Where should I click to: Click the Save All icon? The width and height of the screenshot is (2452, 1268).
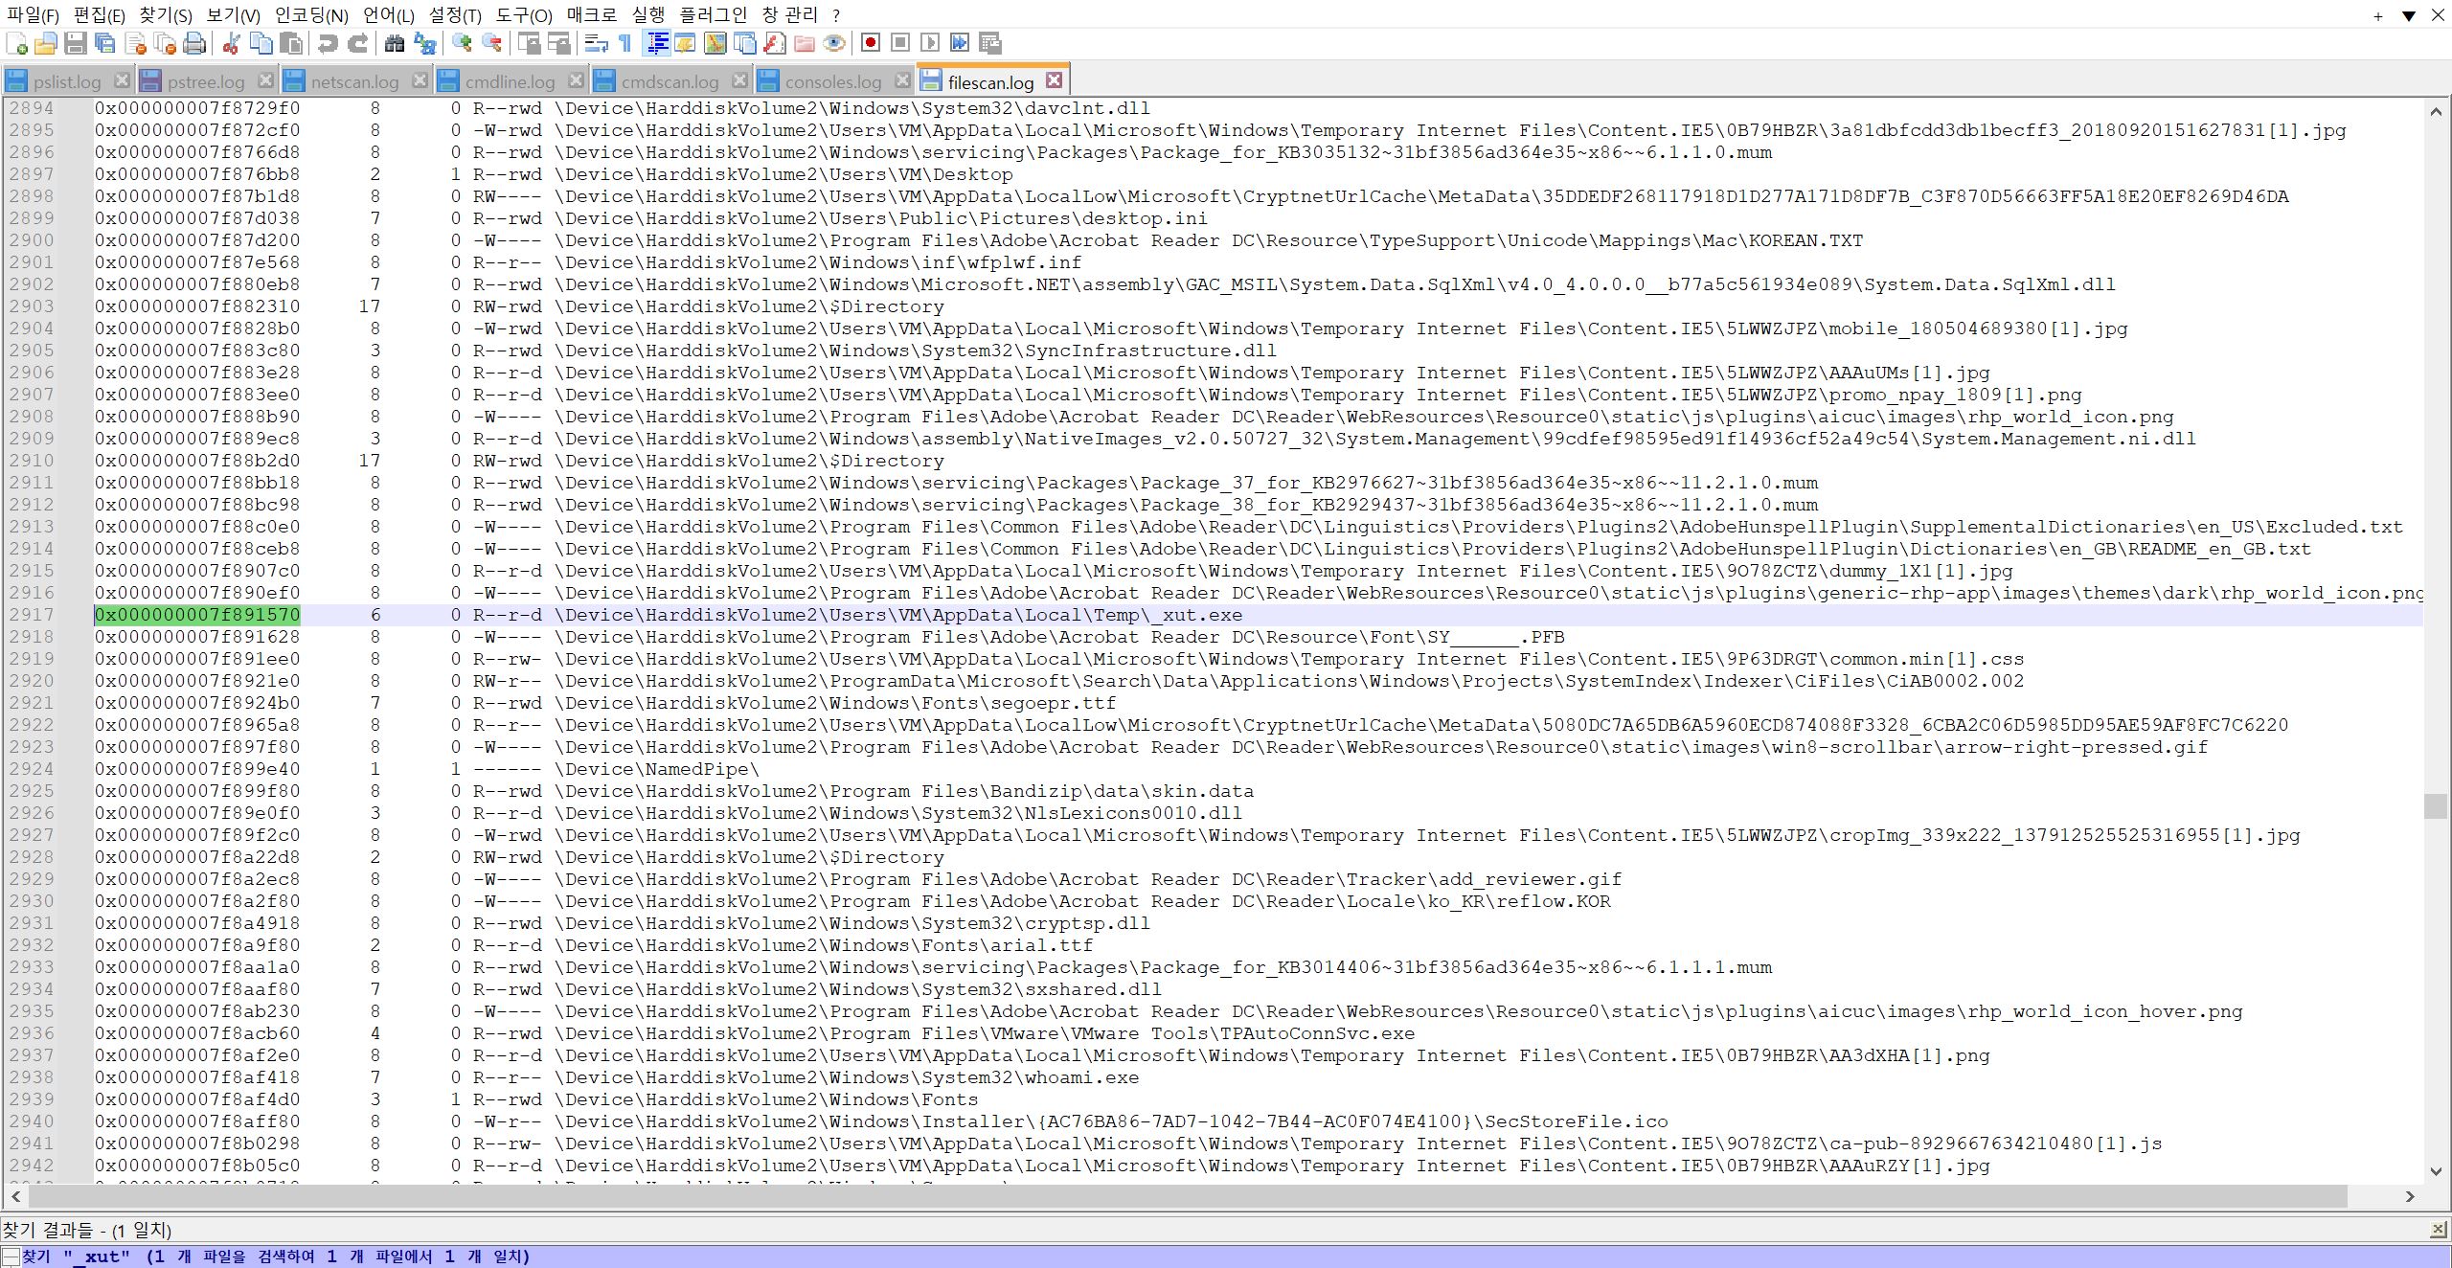click(x=105, y=43)
